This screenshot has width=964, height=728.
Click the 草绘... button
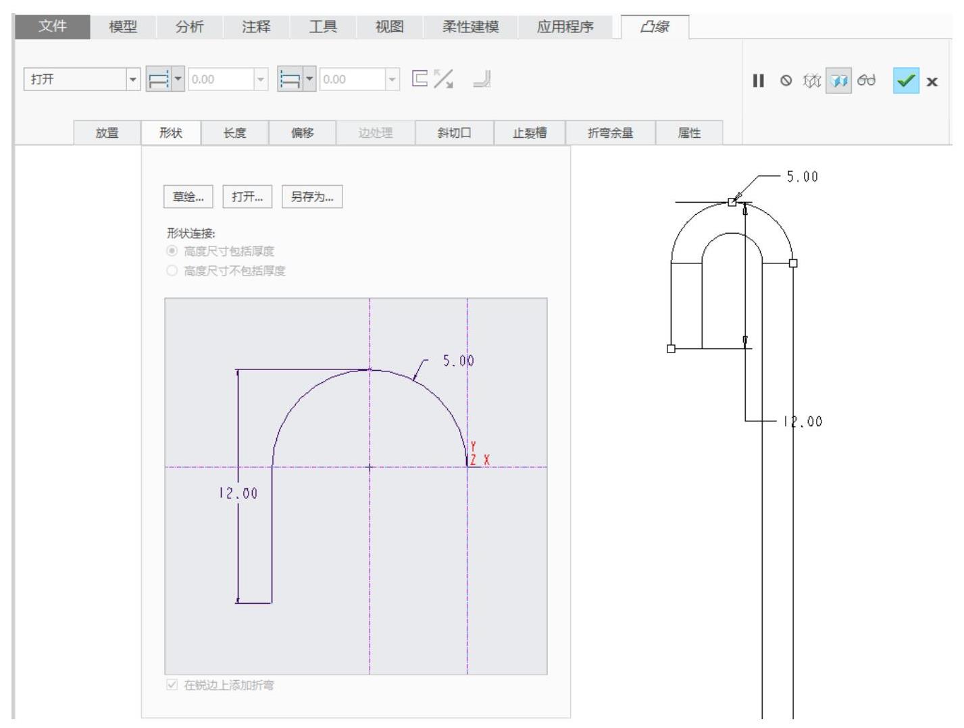point(188,197)
